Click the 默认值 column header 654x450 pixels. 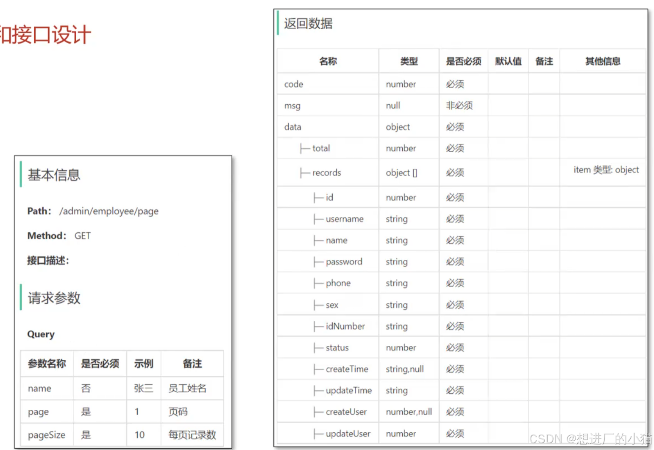pyautogui.click(x=508, y=61)
